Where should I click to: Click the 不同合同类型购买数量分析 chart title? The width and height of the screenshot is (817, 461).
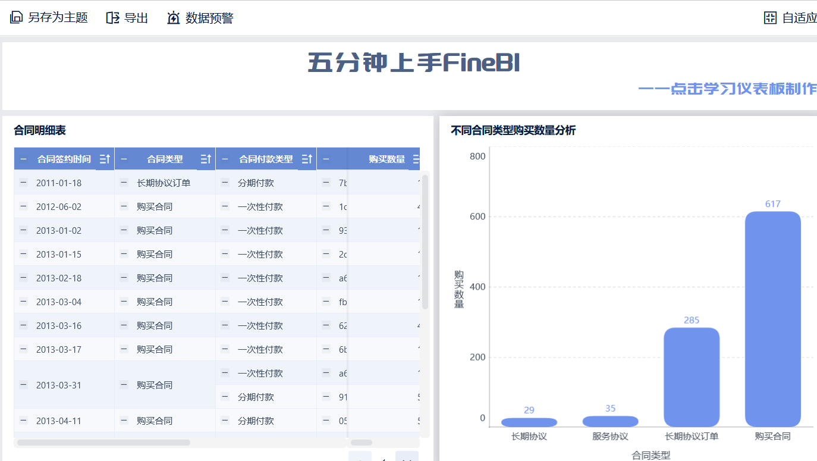coord(513,131)
